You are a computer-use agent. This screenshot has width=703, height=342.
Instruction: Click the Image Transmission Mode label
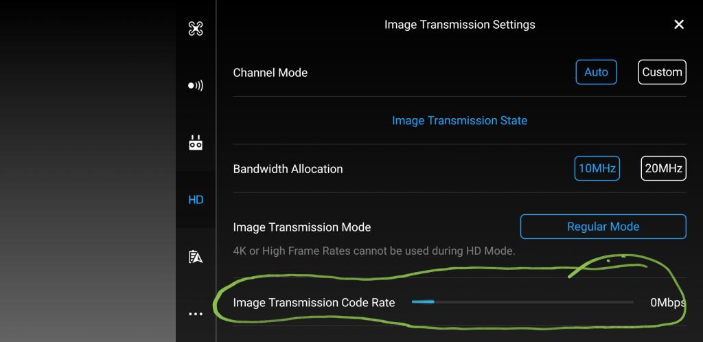[x=302, y=227]
